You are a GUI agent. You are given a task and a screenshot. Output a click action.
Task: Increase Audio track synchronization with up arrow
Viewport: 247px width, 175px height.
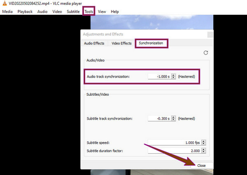pos(173,75)
